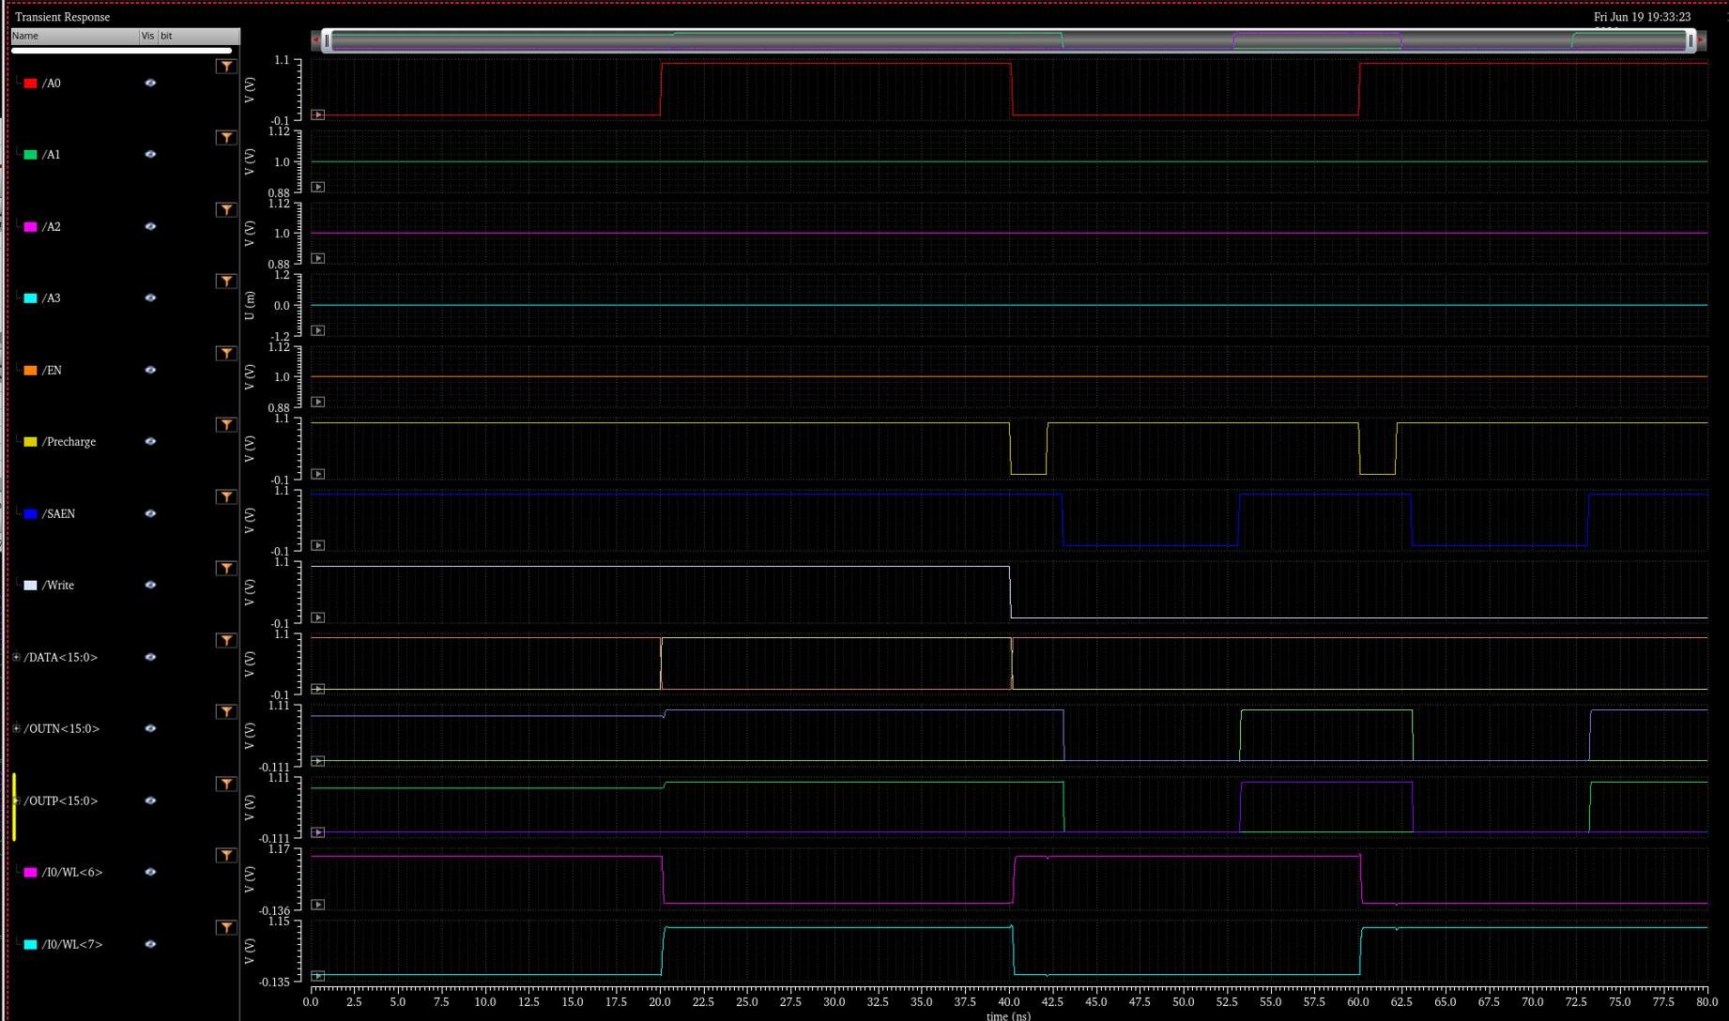Click the strip arrow marker on the /OUTP waveform
Screen dimensions: 1729x1021
click(x=318, y=833)
